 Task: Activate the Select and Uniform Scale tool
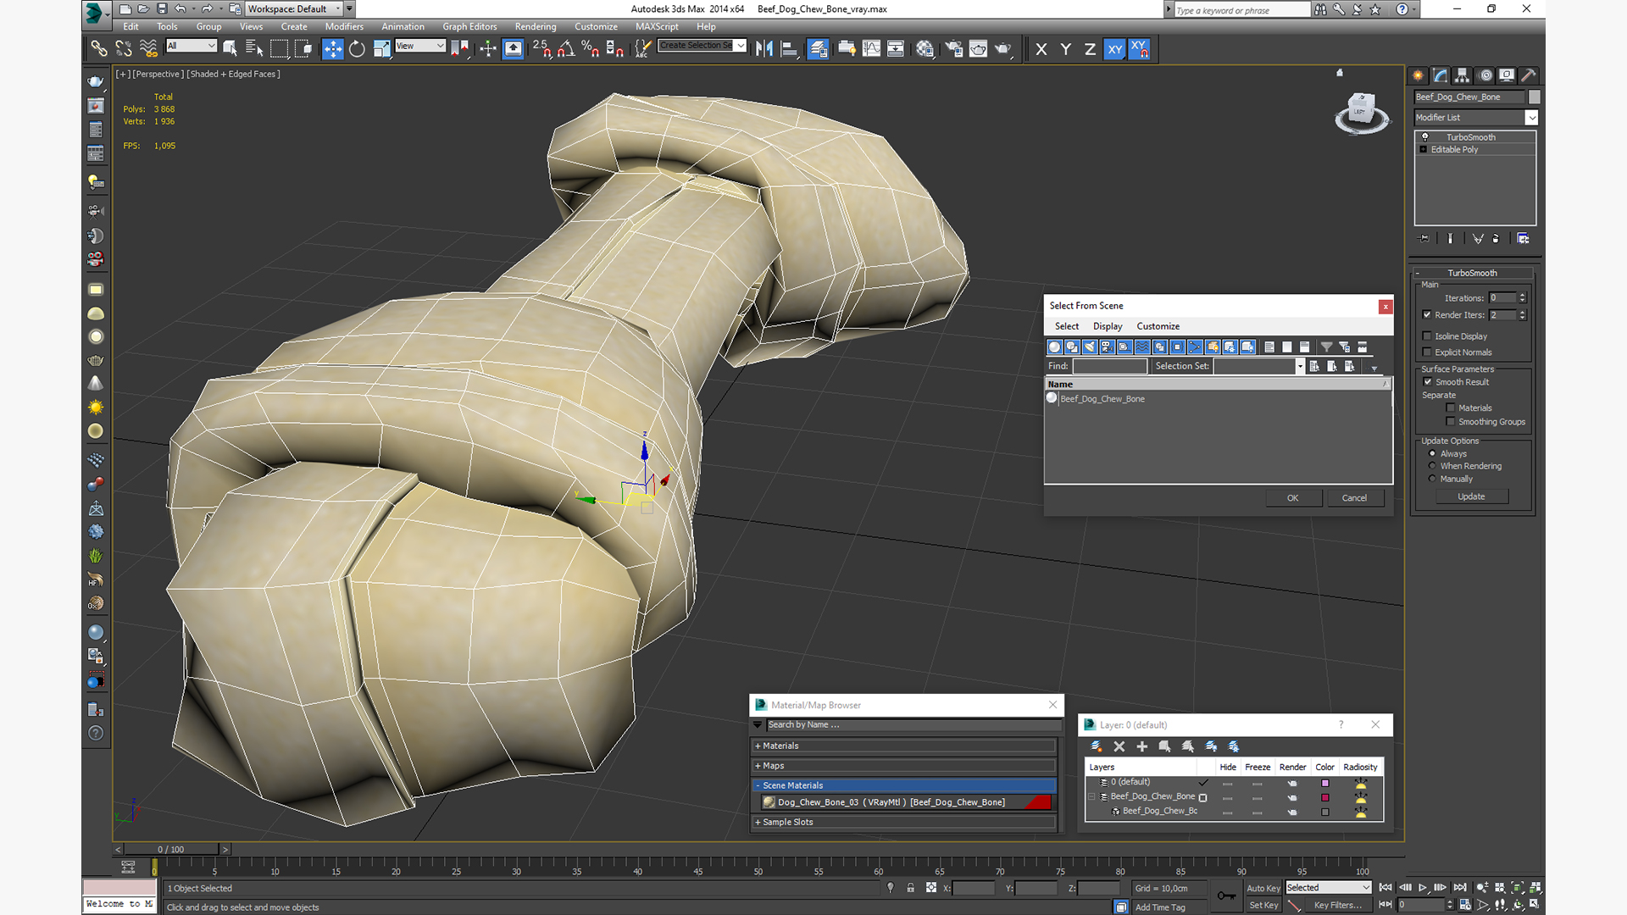[381, 49]
